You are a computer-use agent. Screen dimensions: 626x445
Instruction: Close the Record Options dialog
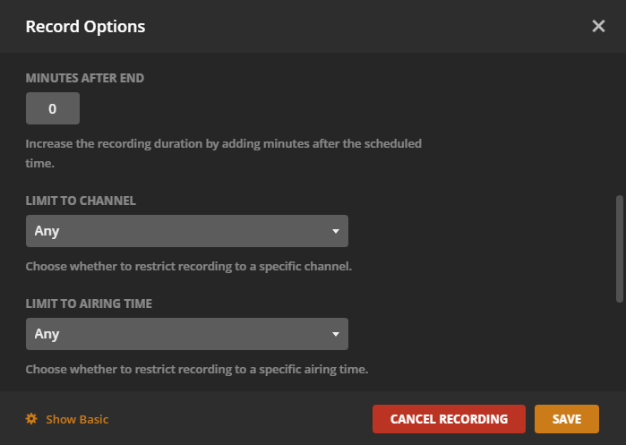(x=598, y=26)
